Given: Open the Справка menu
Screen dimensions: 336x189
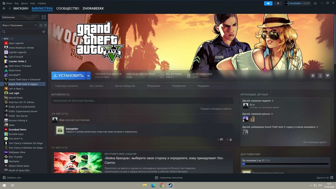Looking at the screenshot, I should tap(42, 3).
